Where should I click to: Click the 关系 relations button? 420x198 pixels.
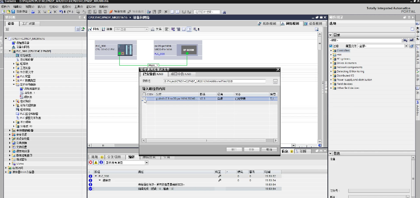click(157, 29)
